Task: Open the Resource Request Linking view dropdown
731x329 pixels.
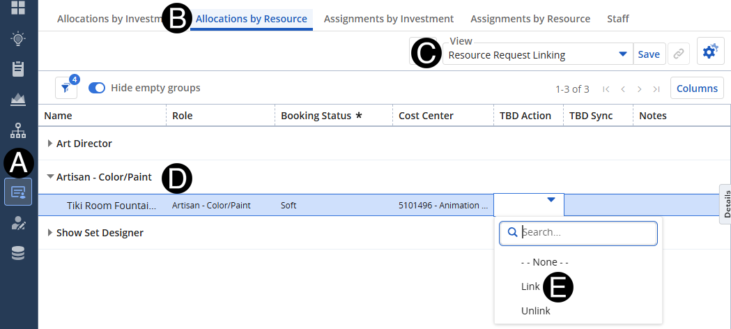Action: (622, 54)
